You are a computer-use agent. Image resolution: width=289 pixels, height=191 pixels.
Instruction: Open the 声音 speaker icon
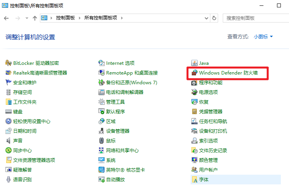(x=9, y=141)
